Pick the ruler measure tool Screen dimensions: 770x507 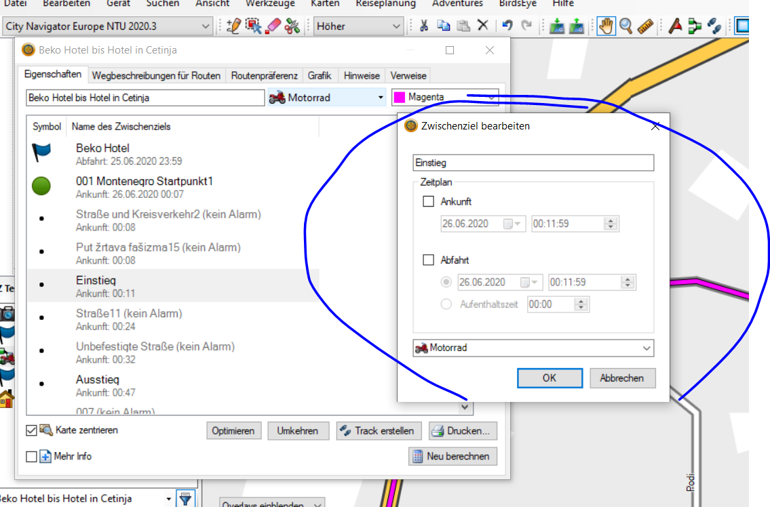click(645, 26)
